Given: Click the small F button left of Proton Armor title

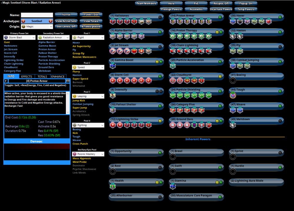Looking at the screenshot, I should 6,81.
